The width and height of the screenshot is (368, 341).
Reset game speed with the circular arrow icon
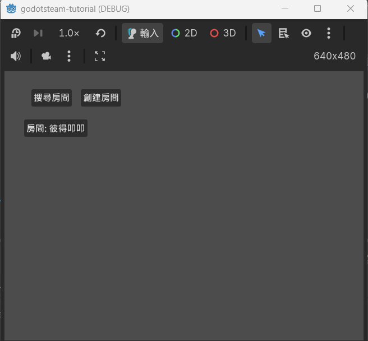point(100,33)
